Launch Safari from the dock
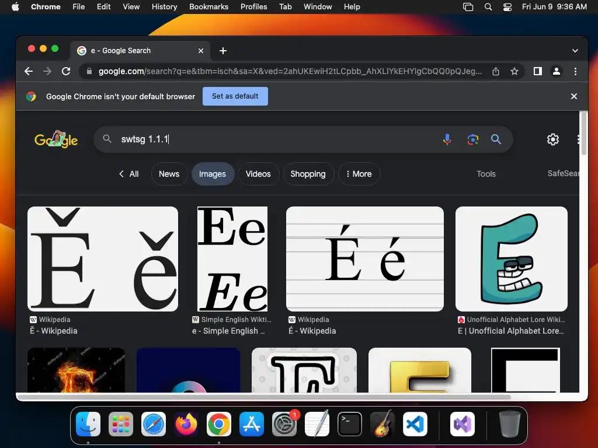598x448 pixels. pos(154,424)
